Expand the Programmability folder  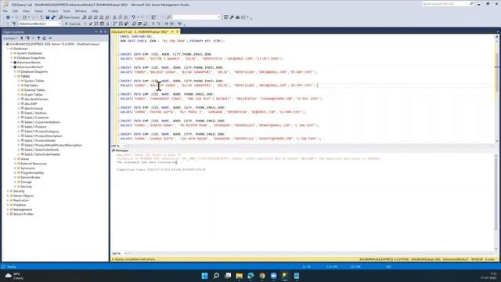pyautogui.click(x=15, y=172)
